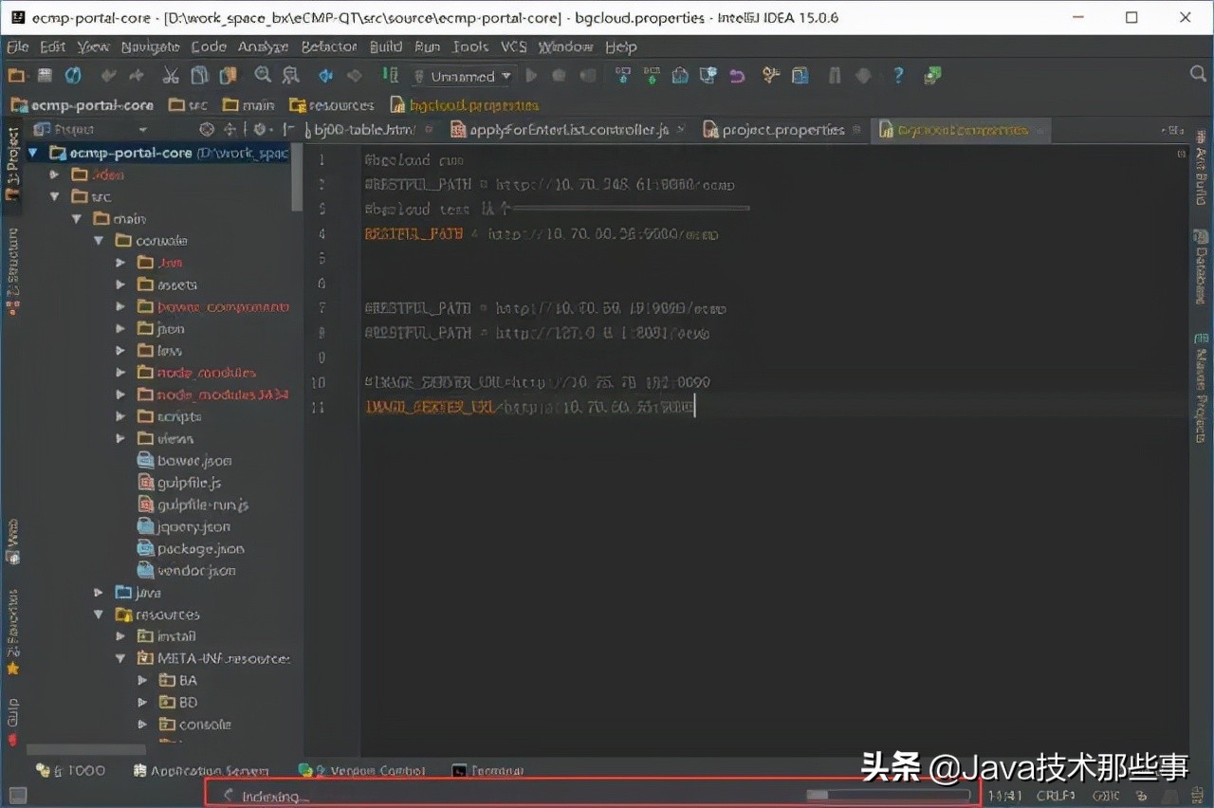Click the Replace toolbar icon
This screenshot has width=1214, height=808.
(x=291, y=76)
